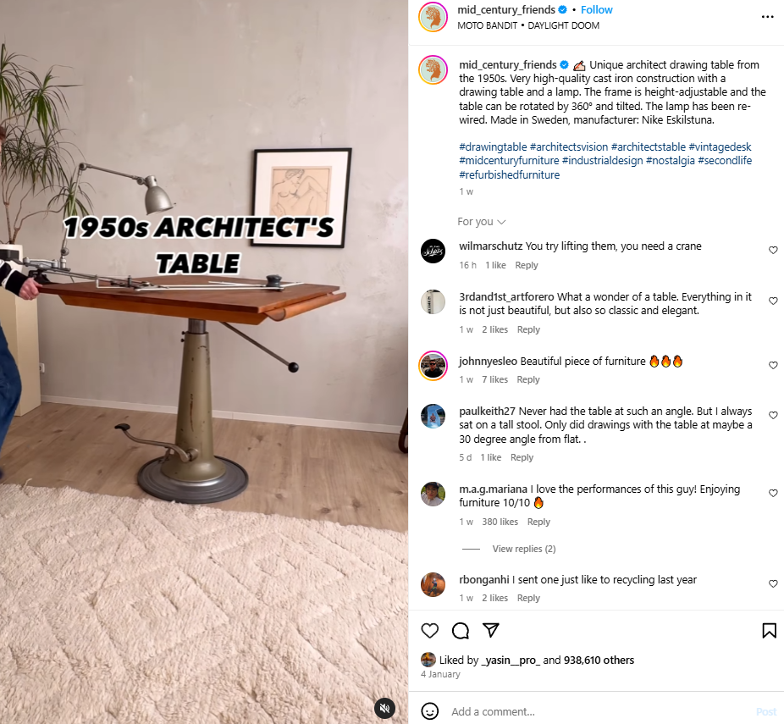Expand the For you comment sorting dropdown
The width and height of the screenshot is (784, 724).
tap(482, 222)
